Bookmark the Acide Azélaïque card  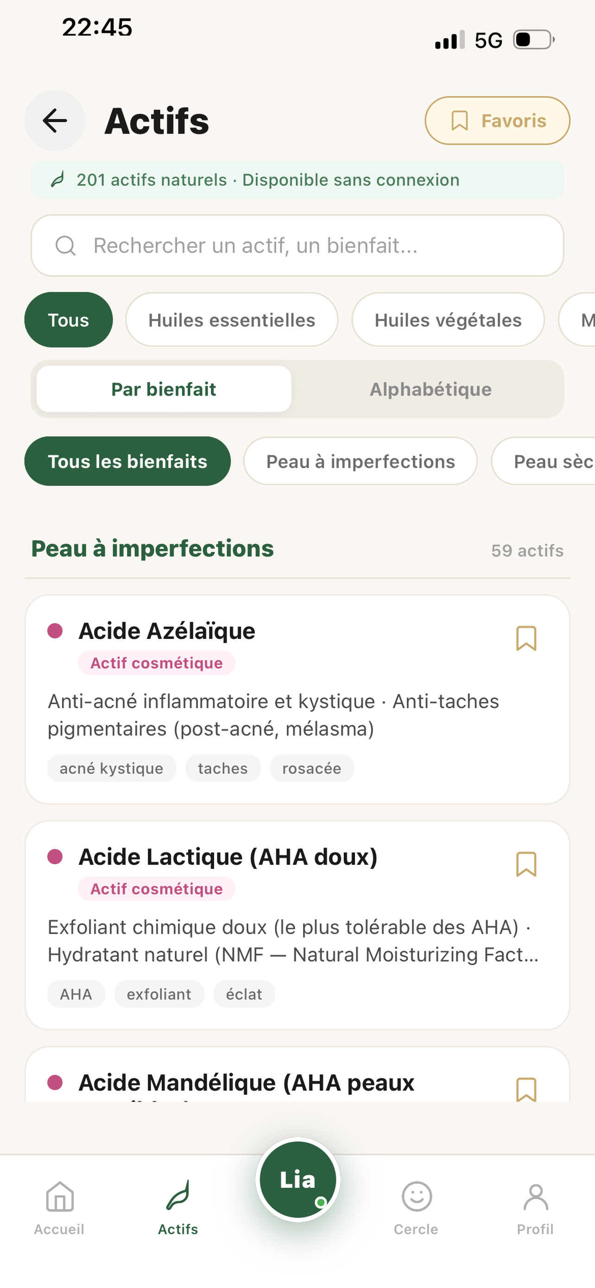point(525,638)
